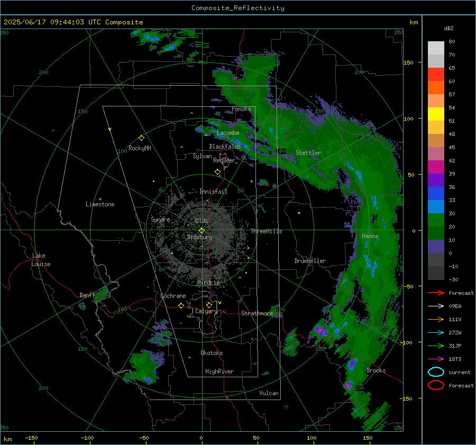Select the bright yellow 54-51 dBZ swatch
This screenshot has height=445, width=476.
436,114
